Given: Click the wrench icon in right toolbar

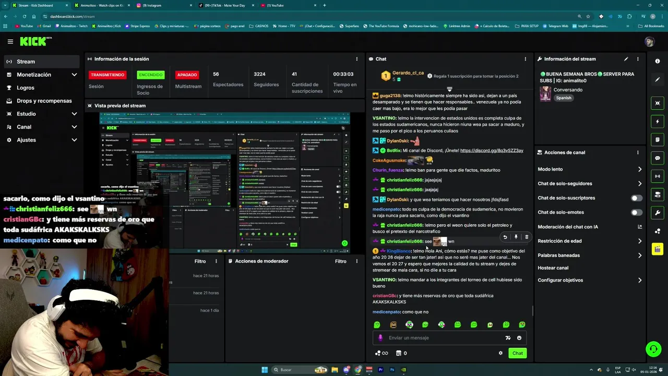Looking at the screenshot, I should click(658, 213).
